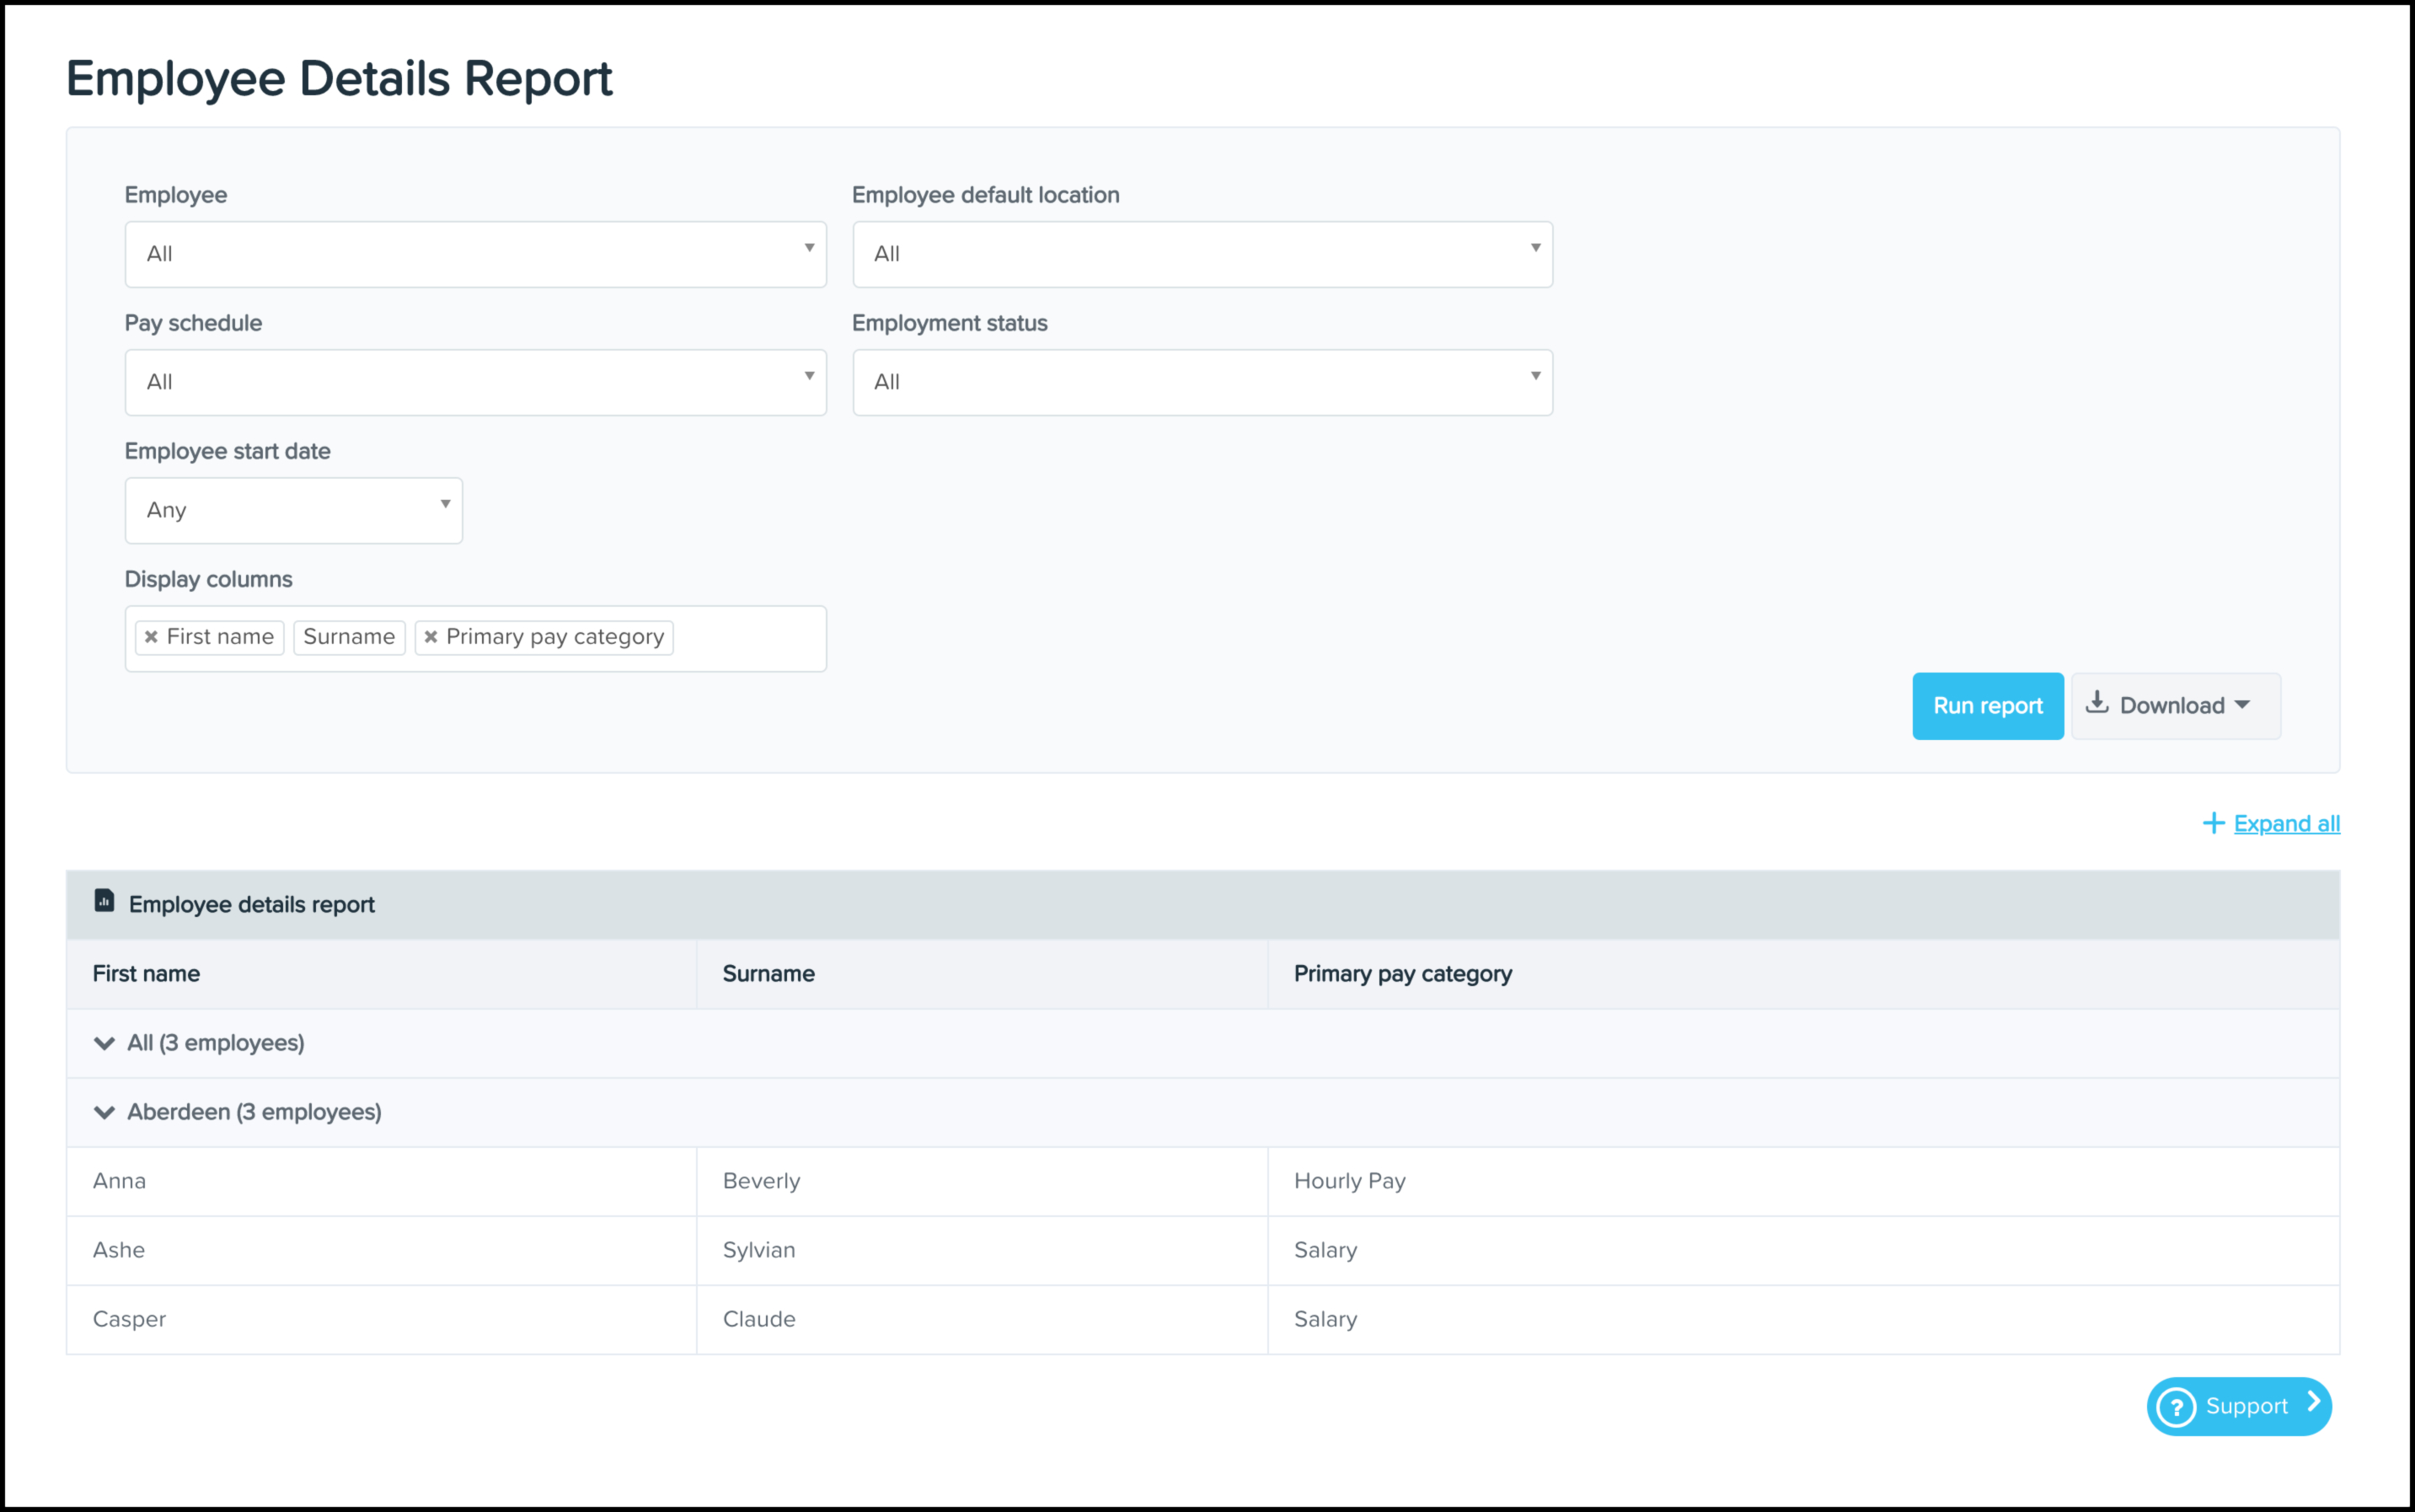Open the Employee dropdown
The width and height of the screenshot is (2415, 1512).
[x=474, y=254]
